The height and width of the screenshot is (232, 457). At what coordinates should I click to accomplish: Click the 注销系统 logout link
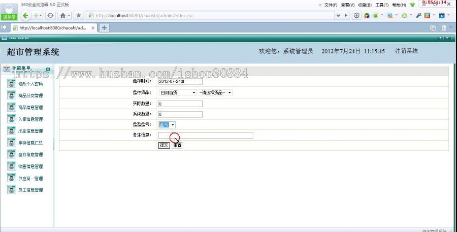click(406, 51)
